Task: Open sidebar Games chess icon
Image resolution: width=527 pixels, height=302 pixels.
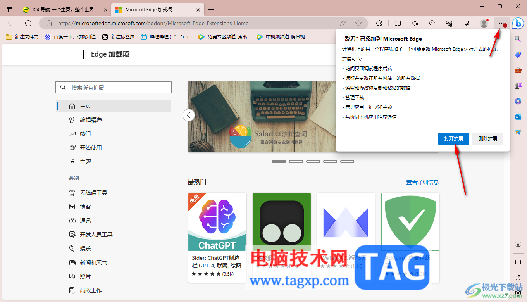Action: click(x=518, y=86)
